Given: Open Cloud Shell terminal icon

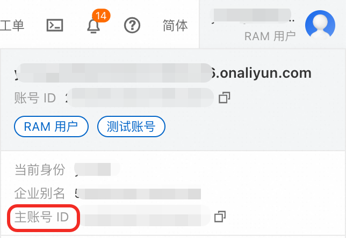Looking at the screenshot, I should pos(55,25).
